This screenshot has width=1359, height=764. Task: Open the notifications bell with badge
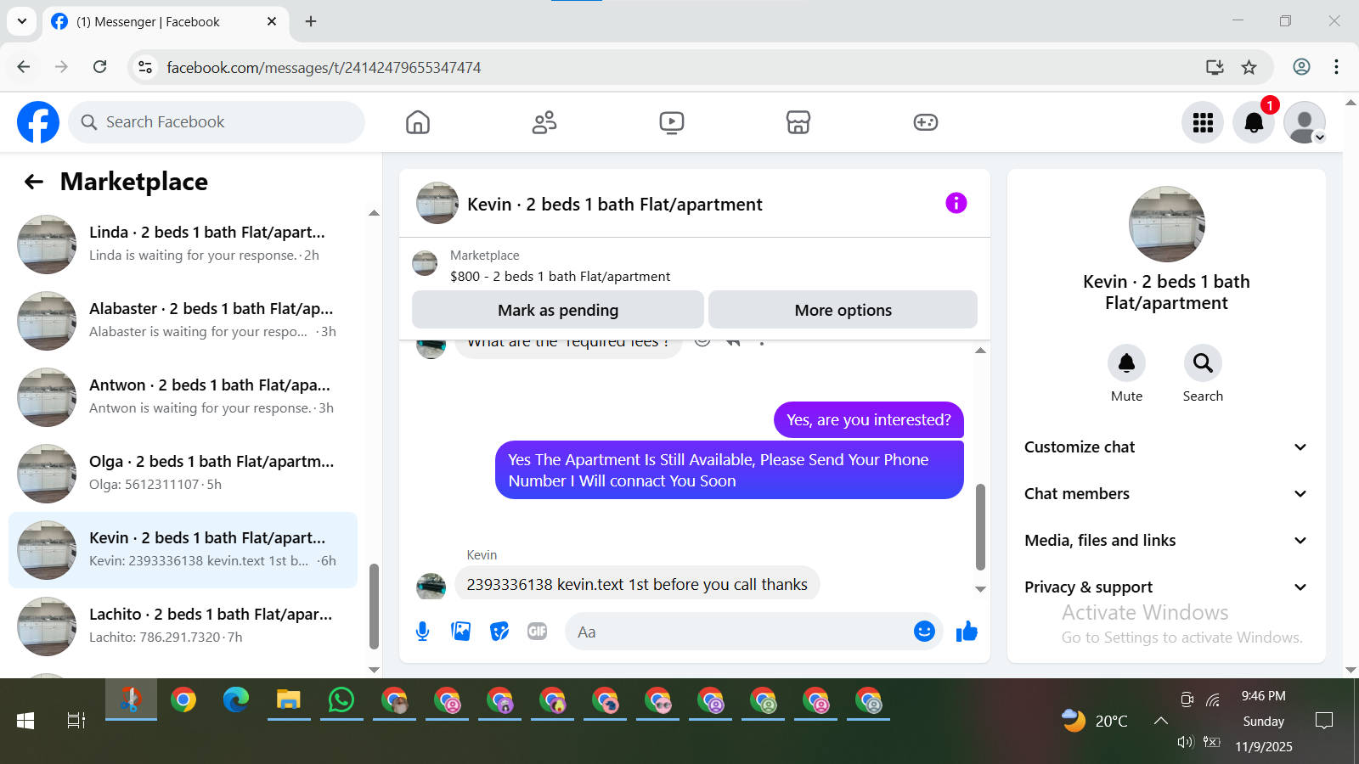pyautogui.click(x=1254, y=122)
